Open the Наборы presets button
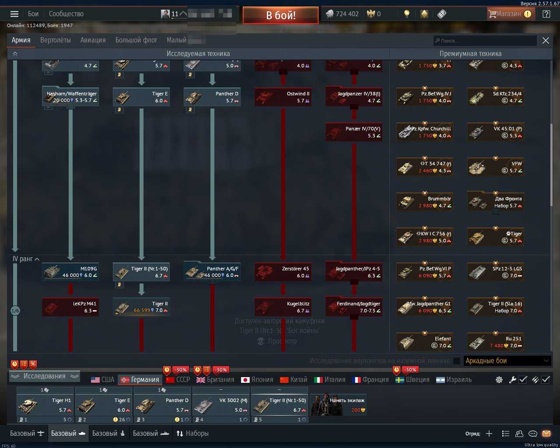Image resolution: width=560 pixels, height=448 pixels. pos(192,434)
